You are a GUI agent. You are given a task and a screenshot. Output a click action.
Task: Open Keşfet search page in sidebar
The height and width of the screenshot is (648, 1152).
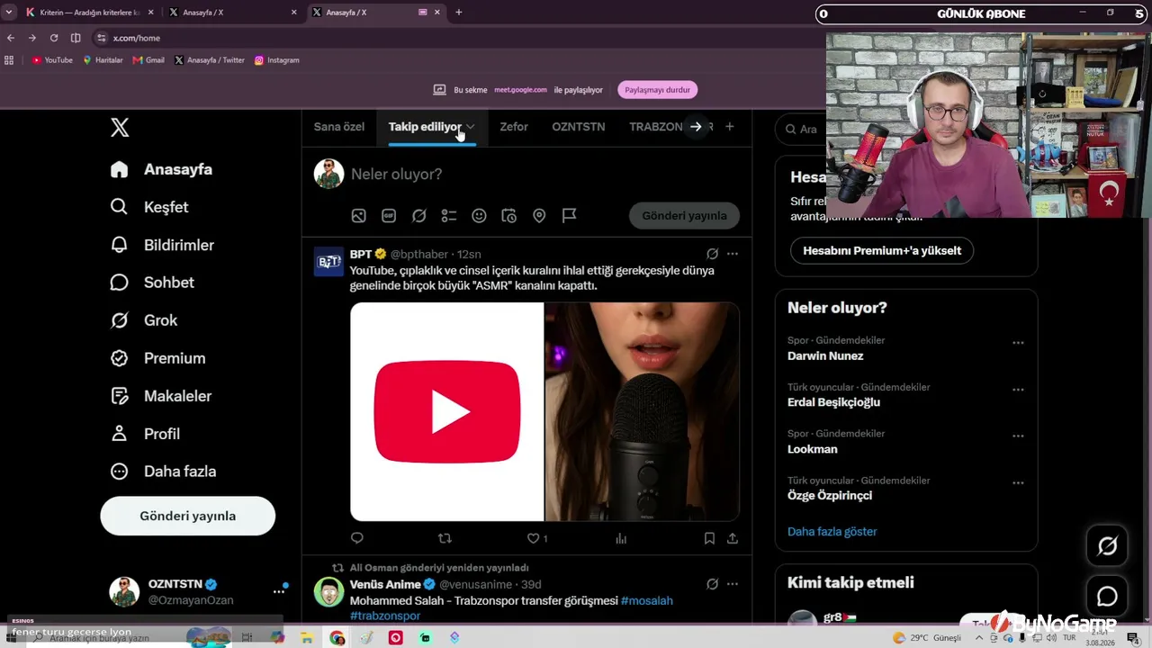coord(149,207)
